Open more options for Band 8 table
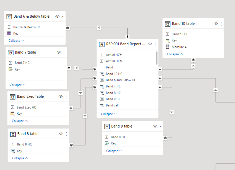 66,134
